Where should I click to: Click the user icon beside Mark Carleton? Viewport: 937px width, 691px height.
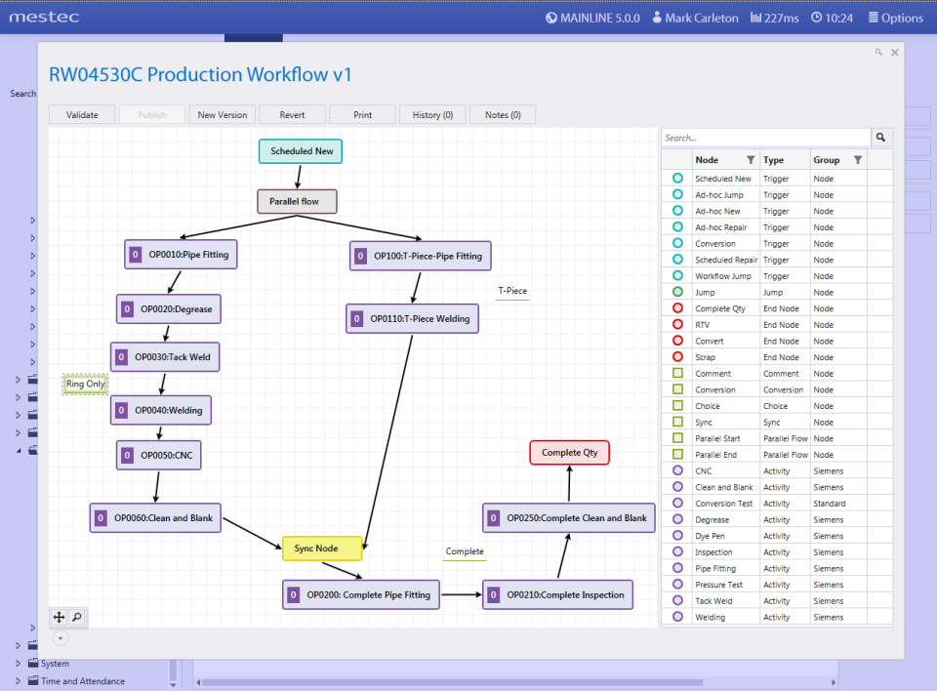[657, 18]
